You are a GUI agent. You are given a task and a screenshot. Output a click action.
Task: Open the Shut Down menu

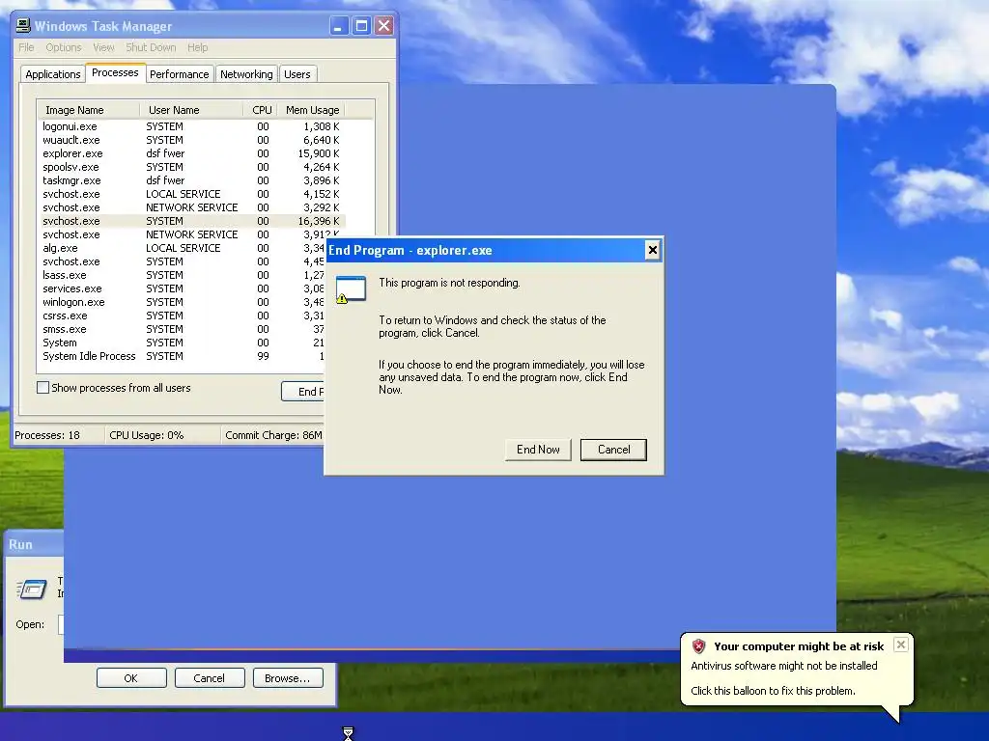click(151, 47)
